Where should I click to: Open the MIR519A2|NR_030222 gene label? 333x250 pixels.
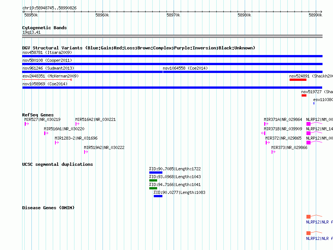[104, 147]
